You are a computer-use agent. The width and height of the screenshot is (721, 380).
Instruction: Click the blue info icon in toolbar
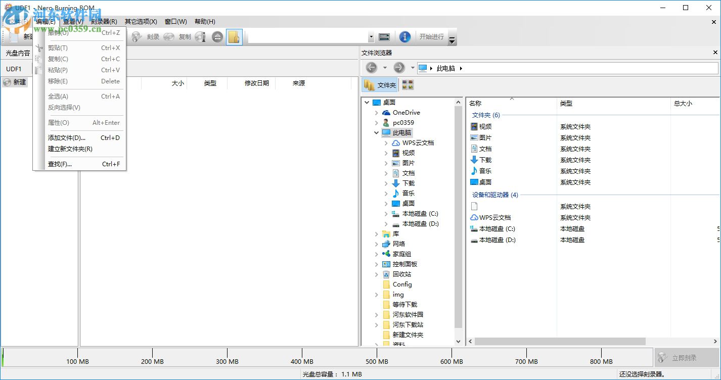[405, 36]
